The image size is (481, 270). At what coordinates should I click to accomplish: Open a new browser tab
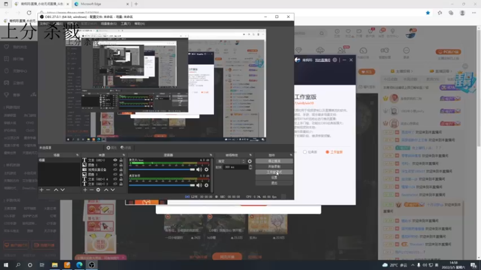[136, 4]
